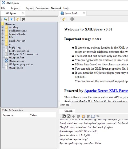Click the scissors cut icon in tree toolbar
Image resolution: width=128 pixels, height=149 pixels.
tap(23, 19)
